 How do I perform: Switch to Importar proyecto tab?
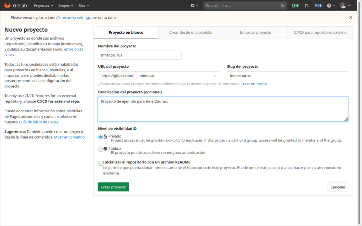256,33
